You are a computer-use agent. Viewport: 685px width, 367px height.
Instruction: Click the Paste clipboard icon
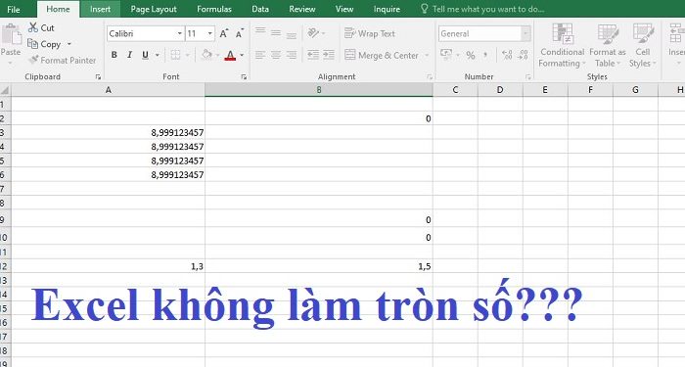(x=11, y=35)
